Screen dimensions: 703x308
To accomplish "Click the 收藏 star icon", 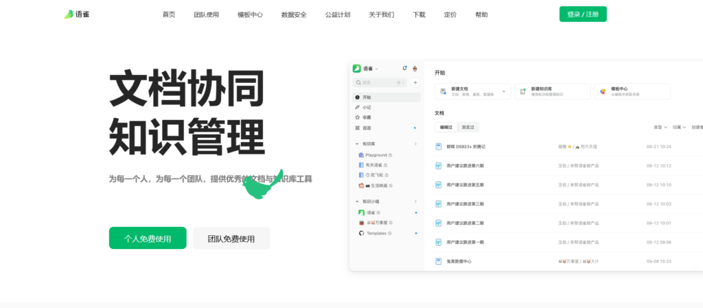I will click(x=357, y=117).
